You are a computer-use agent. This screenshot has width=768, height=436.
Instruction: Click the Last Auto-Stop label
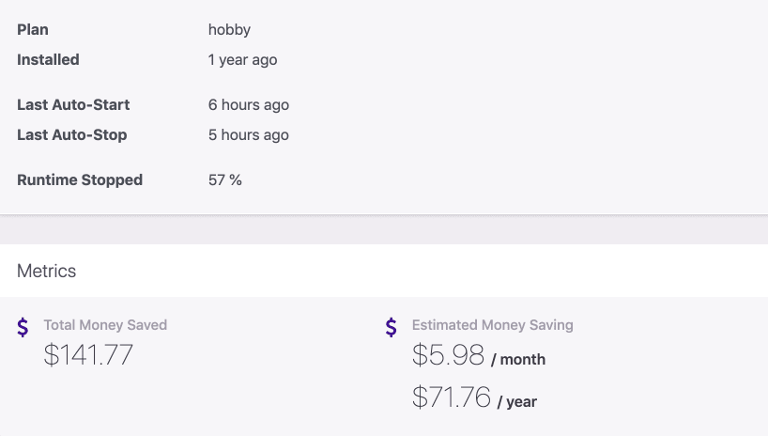point(72,135)
